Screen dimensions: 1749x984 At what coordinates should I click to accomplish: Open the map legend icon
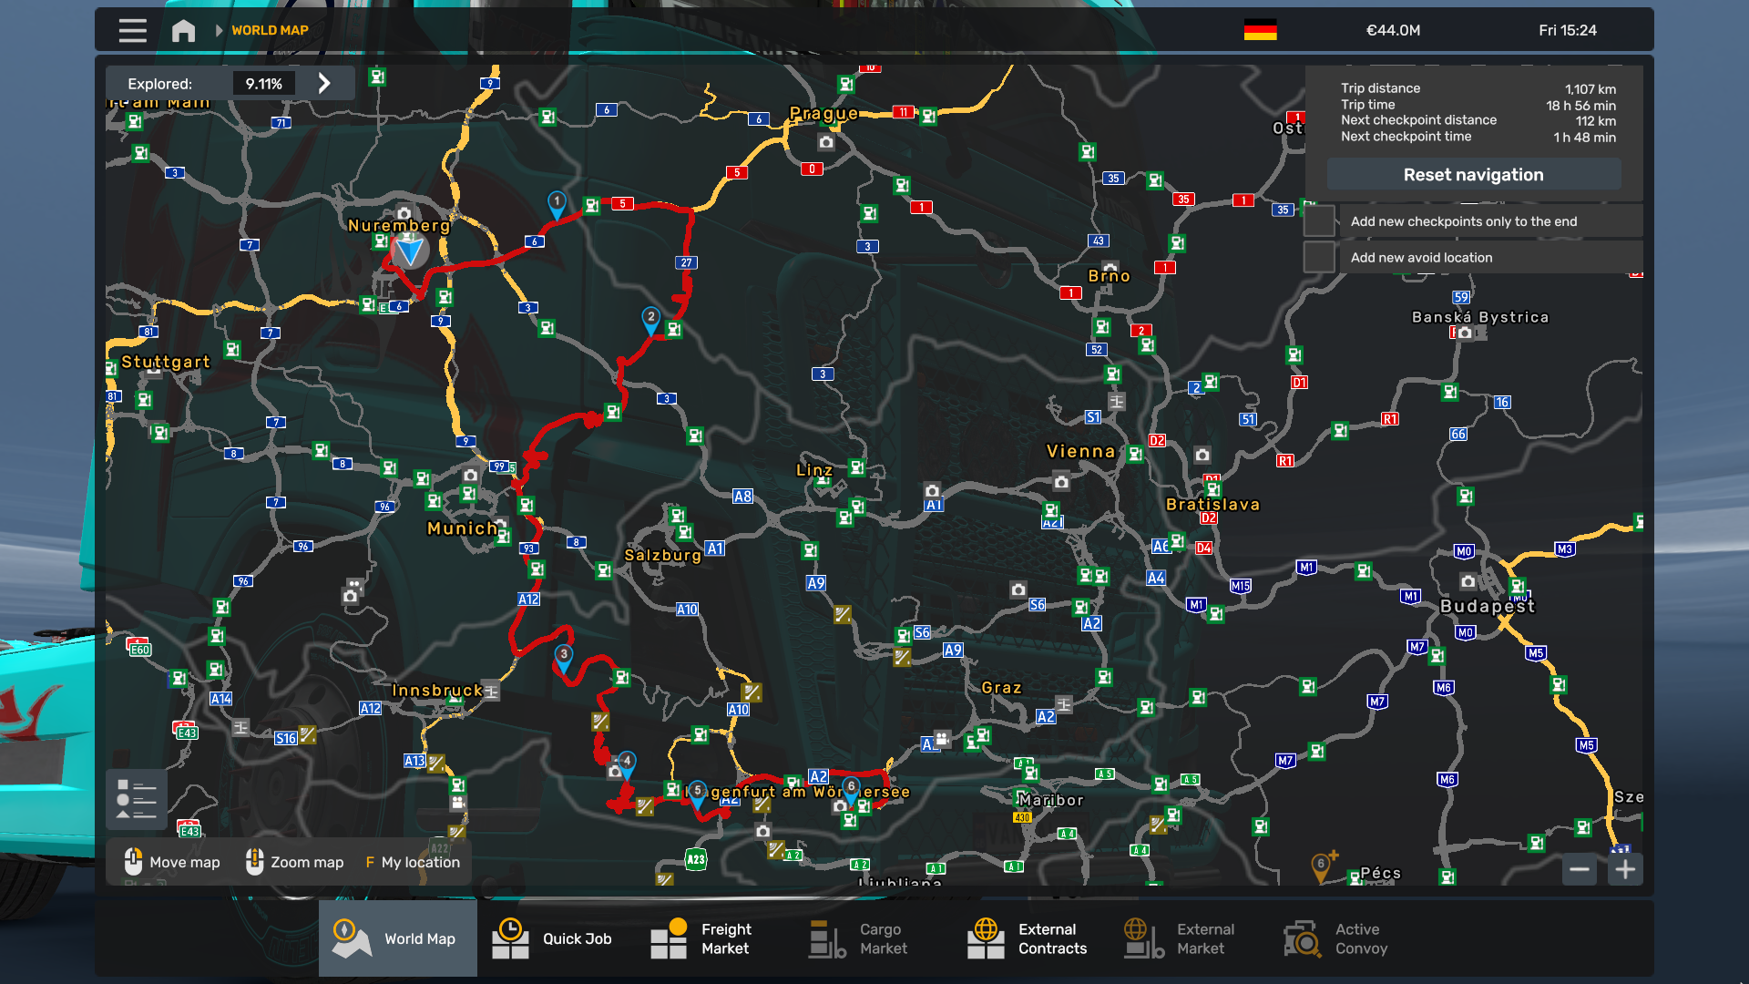(137, 799)
